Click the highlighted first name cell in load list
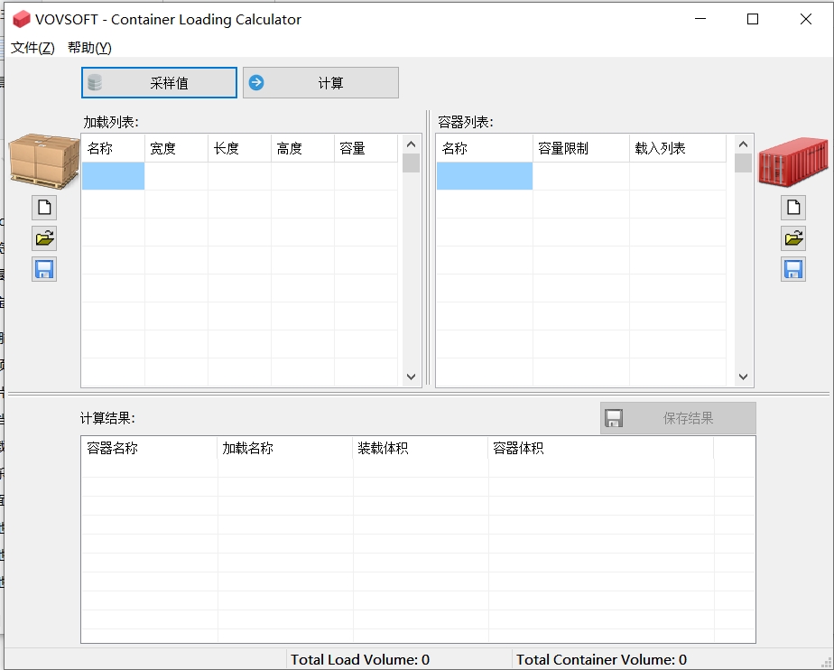 click(113, 176)
